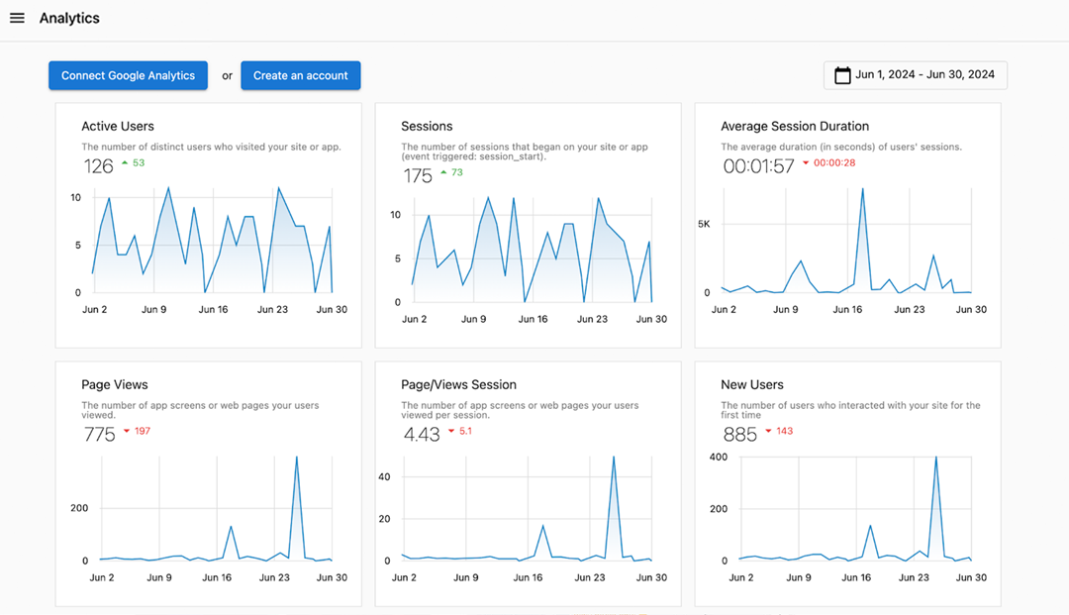Click the Page Views total value 775
This screenshot has width=1069, height=615.
pos(100,434)
